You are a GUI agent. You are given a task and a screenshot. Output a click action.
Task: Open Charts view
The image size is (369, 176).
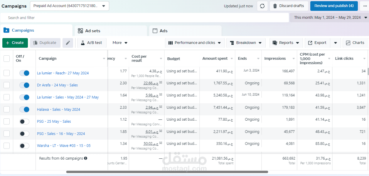(355, 43)
